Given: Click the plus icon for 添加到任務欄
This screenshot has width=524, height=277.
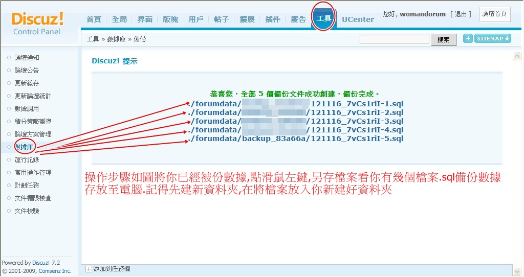Looking at the screenshot, I should [x=89, y=268].
